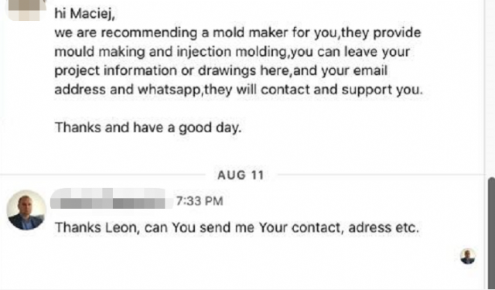Click the blurred sender name beside 7:33 PM
This screenshot has height=290, width=495.
coord(111,199)
